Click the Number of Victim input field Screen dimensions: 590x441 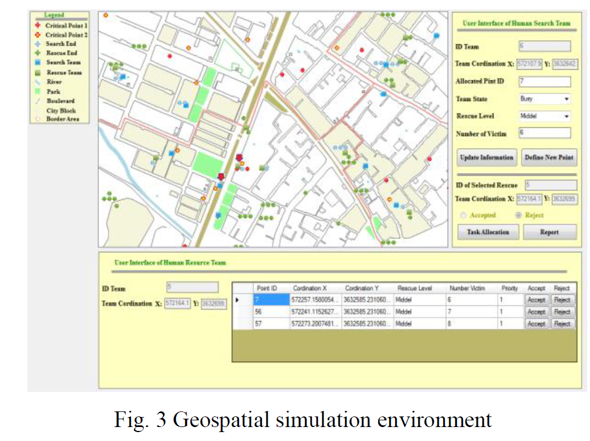tap(545, 133)
